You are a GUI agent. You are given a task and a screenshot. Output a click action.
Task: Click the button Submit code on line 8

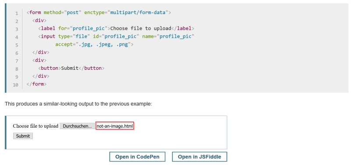(71, 68)
